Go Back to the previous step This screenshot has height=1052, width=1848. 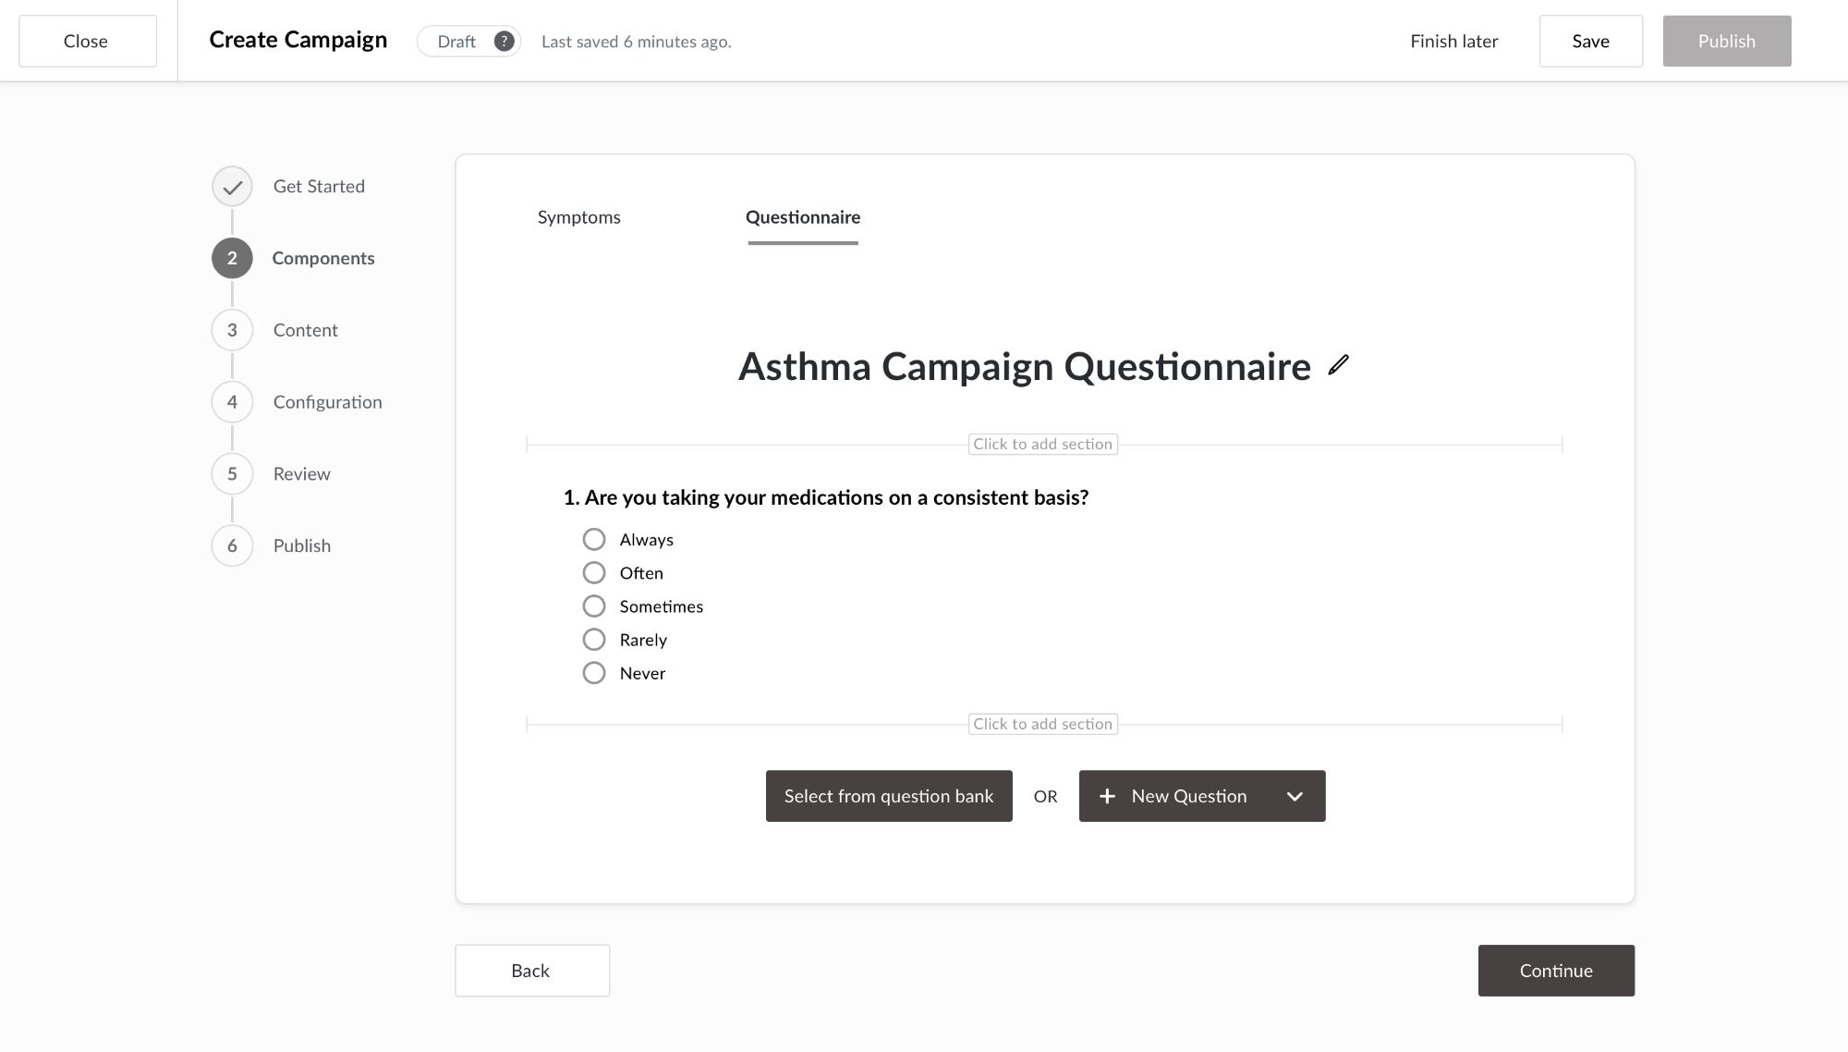531,971
